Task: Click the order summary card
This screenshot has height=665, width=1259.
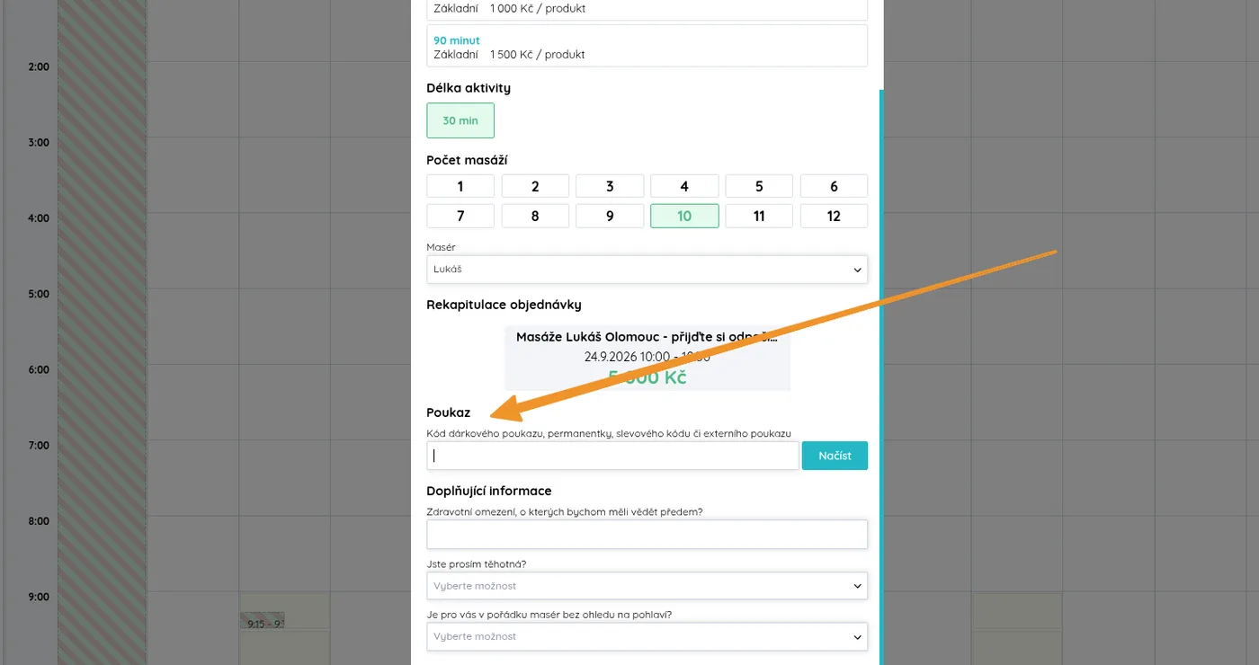Action: 647,358
